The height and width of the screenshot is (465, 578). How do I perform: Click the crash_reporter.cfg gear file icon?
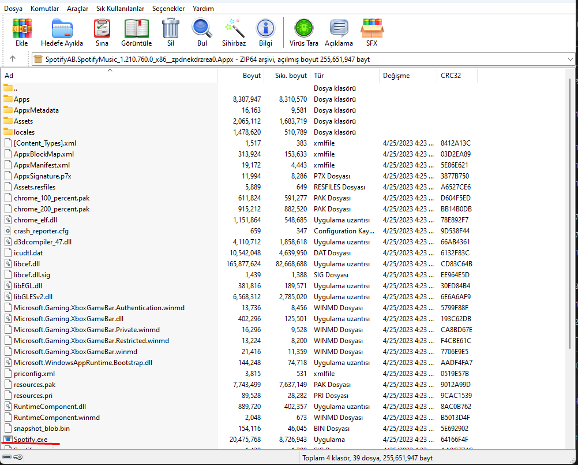tap(7, 230)
